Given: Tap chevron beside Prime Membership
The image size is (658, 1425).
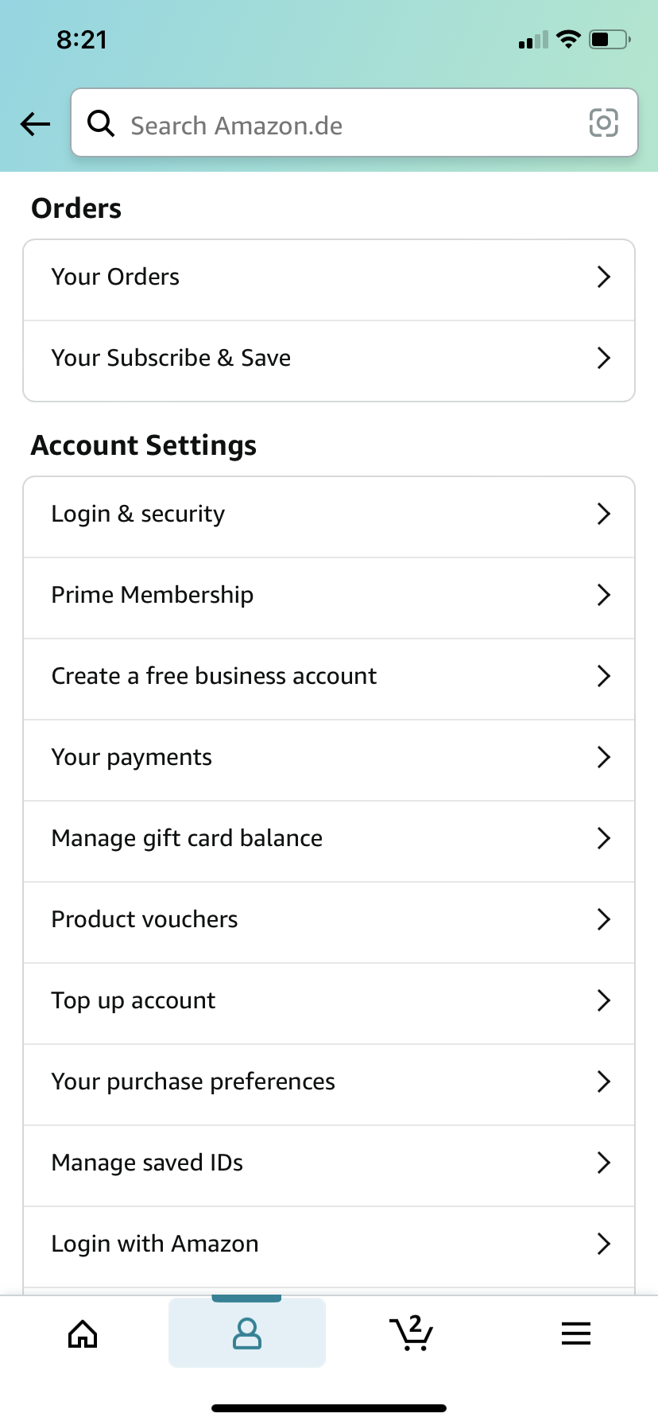Looking at the screenshot, I should point(603,595).
